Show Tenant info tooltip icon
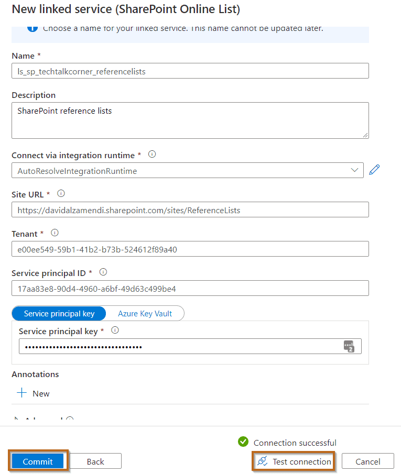 tap(55, 233)
